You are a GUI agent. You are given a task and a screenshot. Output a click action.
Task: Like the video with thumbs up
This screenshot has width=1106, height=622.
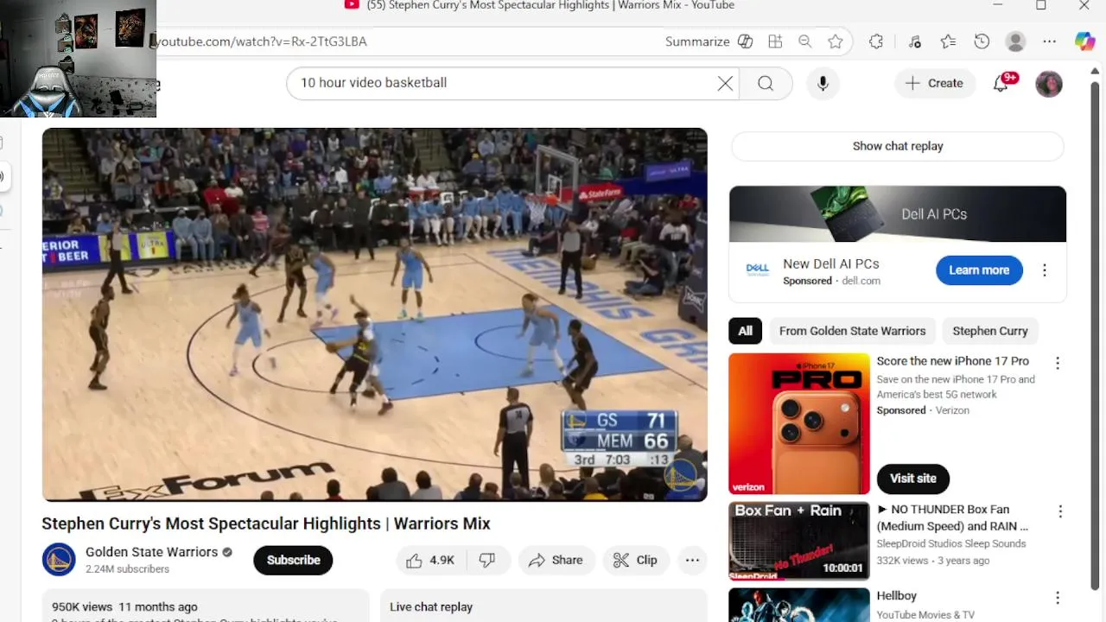pyautogui.click(x=431, y=560)
